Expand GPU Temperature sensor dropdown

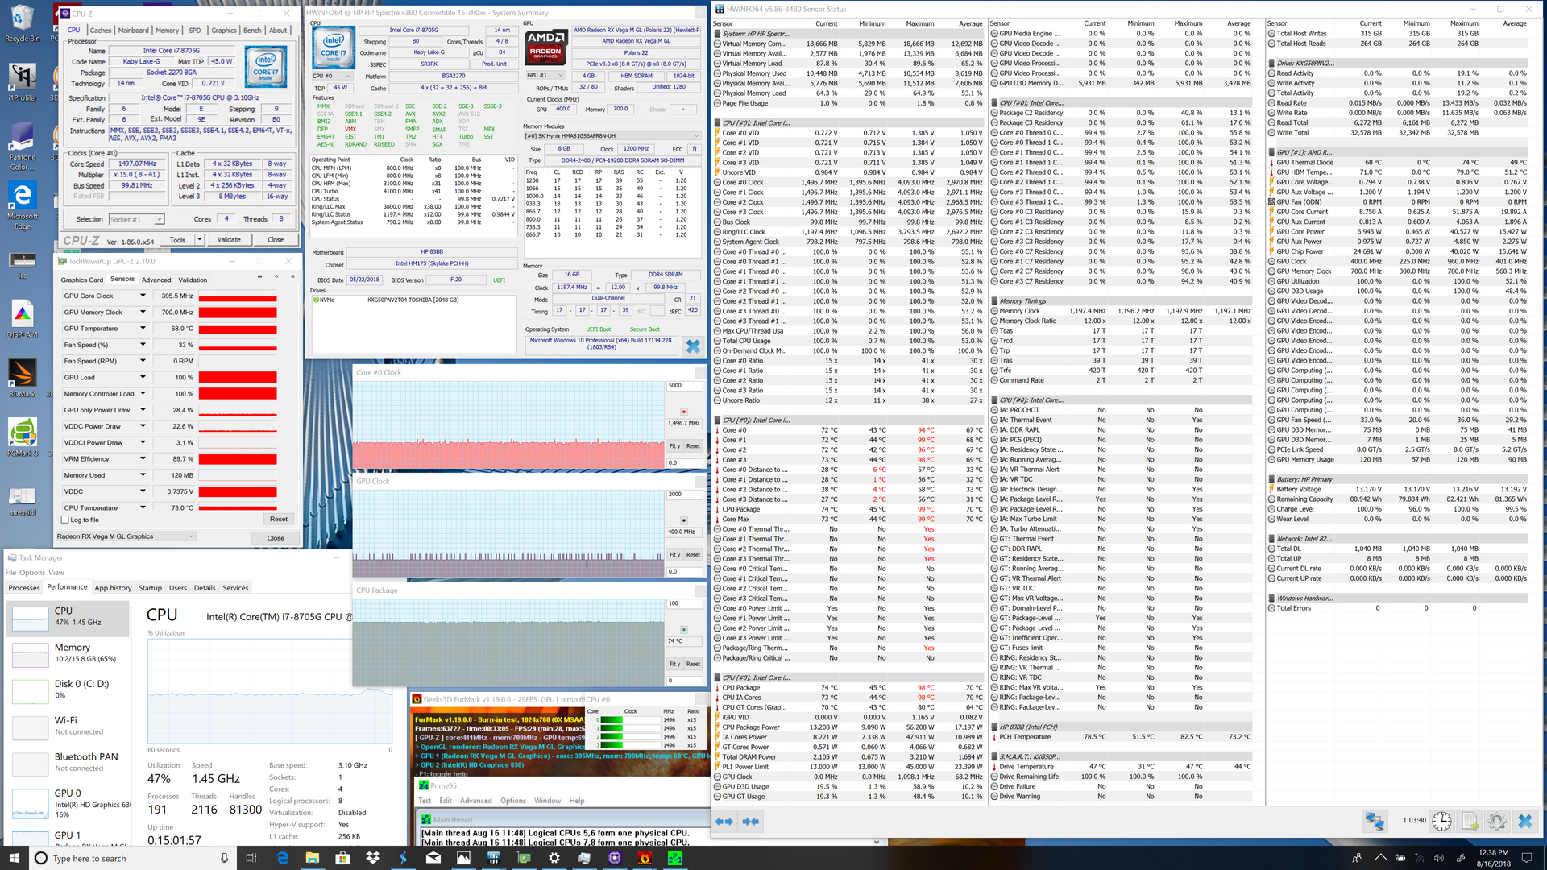[x=143, y=329]
